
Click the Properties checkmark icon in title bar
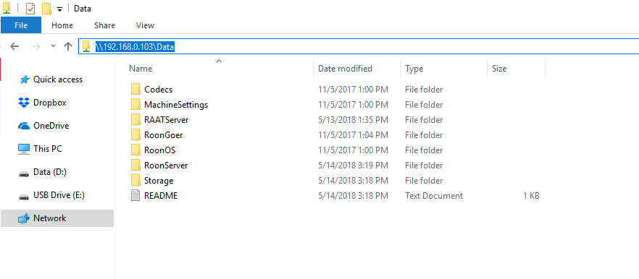click(x=30, y=9)
